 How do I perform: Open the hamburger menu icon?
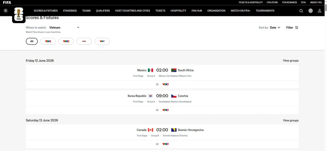point(6,11)
